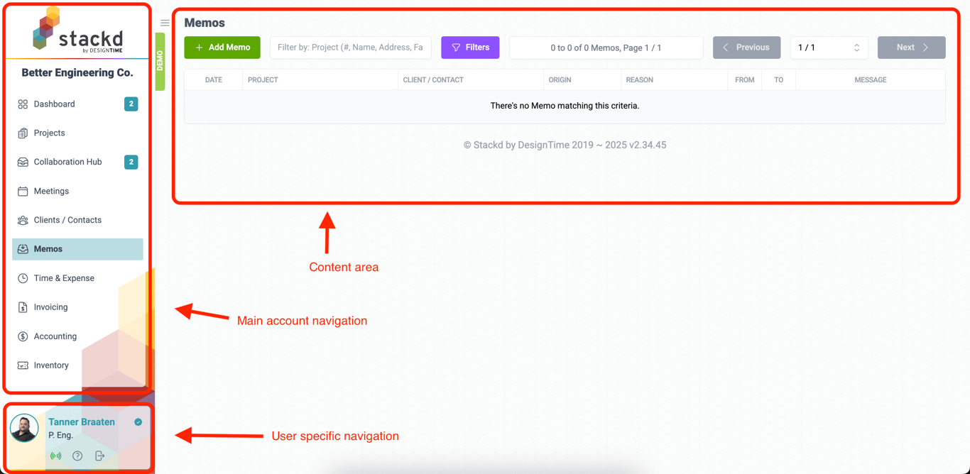Focus the Filter by Project input field
Screen dimensions: 970x474
351,48
